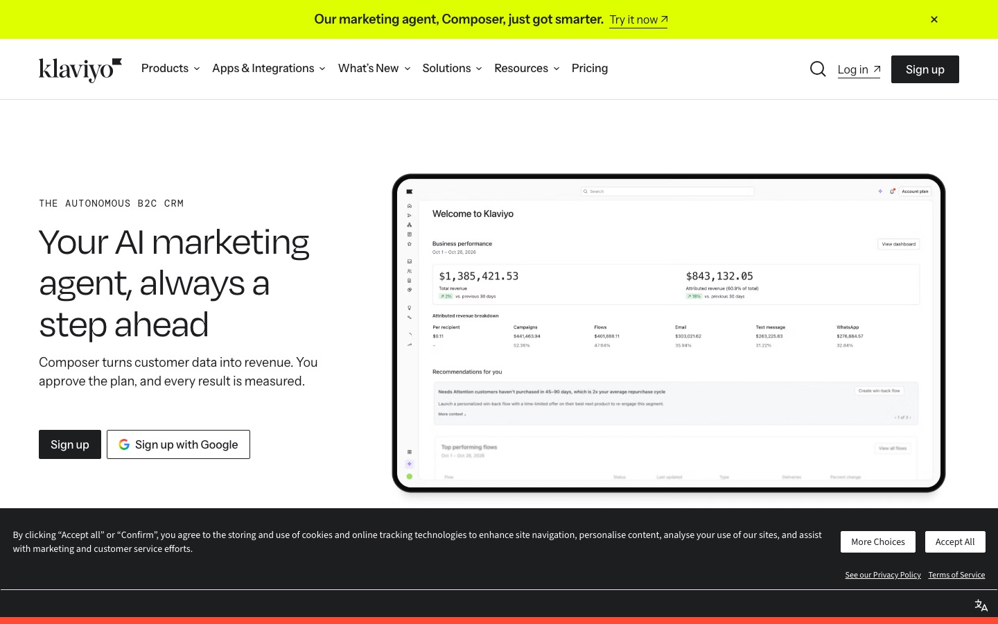
Task: Click the 'Your AI marketing agent' headline
Action: pos(175,284)
